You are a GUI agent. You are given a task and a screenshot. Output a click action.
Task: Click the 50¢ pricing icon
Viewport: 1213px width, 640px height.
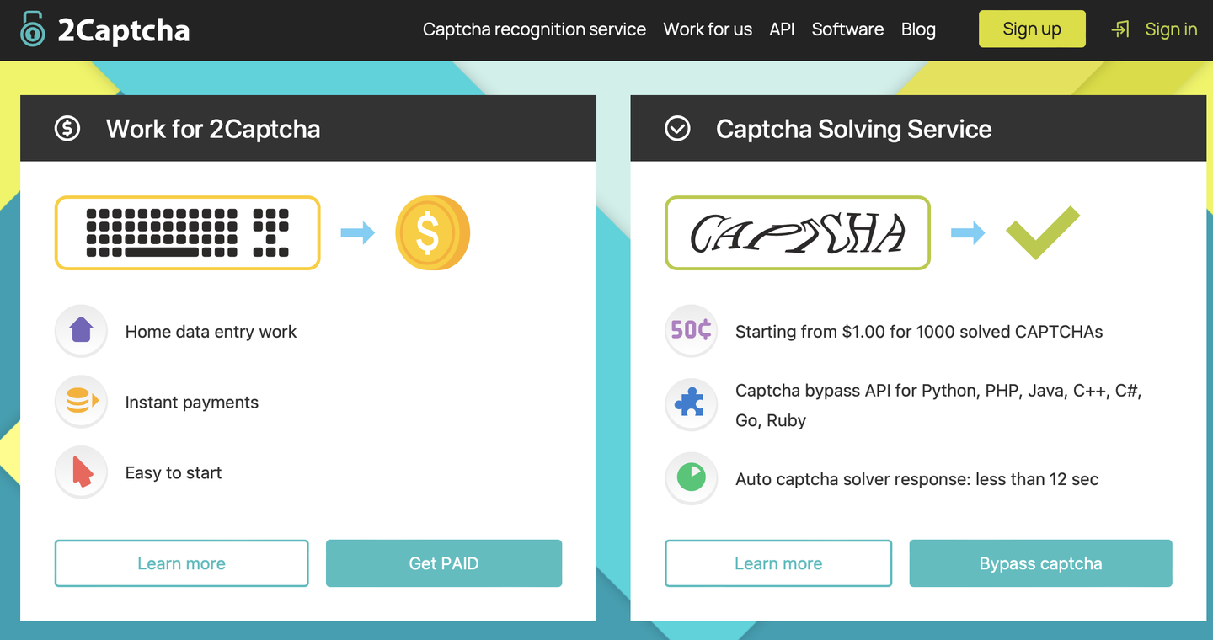[691, 331]
